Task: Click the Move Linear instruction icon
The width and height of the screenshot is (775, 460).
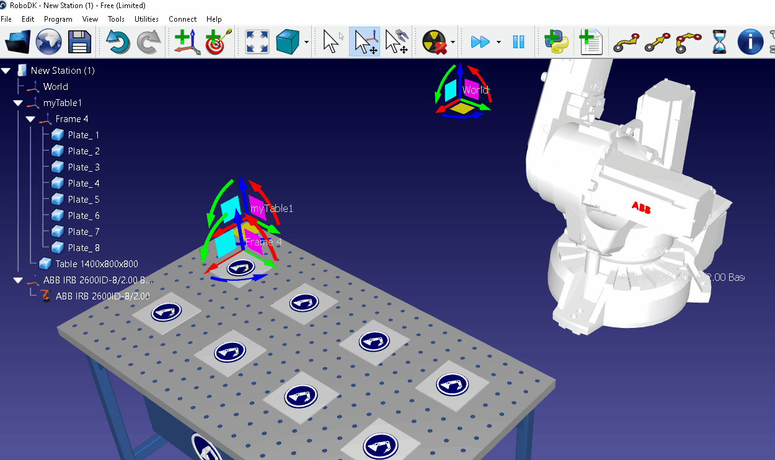Action: pos(657,42)
